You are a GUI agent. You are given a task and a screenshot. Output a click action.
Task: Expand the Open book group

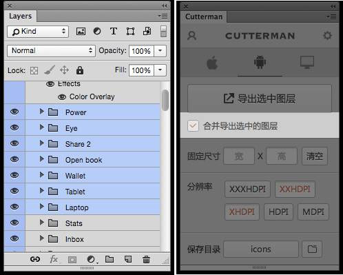point(41,159)
